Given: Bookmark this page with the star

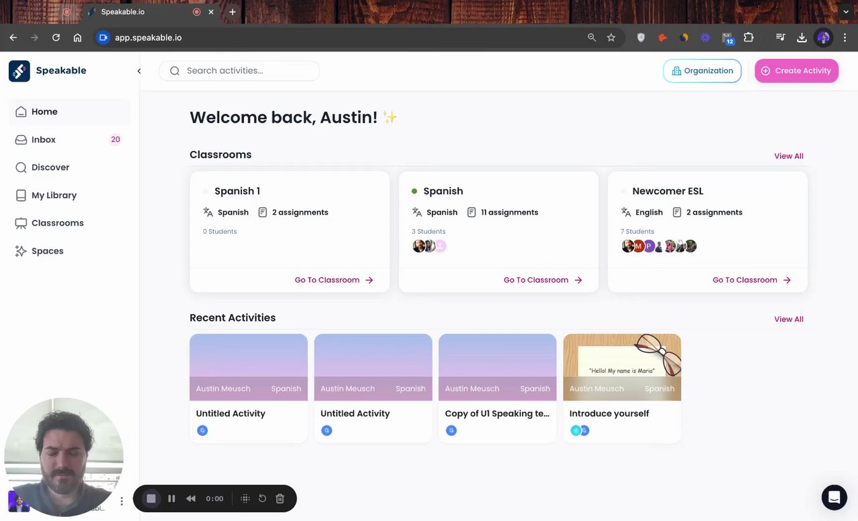Looking at the screenshot, I should [x=611, y=38].
